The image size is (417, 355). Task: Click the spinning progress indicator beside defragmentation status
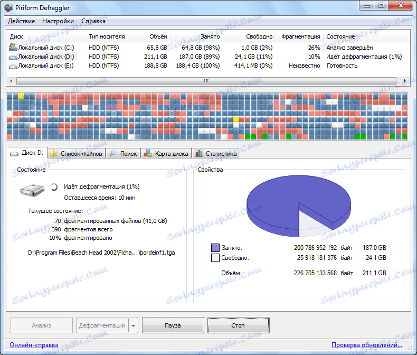coord(54,187)
